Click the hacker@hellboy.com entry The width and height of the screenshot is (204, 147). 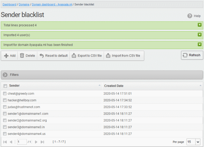pyautogui.click(x=22, y=100)
